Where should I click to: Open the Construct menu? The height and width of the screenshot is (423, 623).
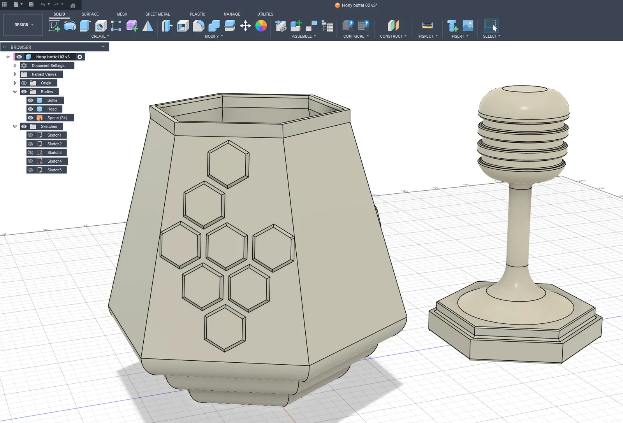393,36
